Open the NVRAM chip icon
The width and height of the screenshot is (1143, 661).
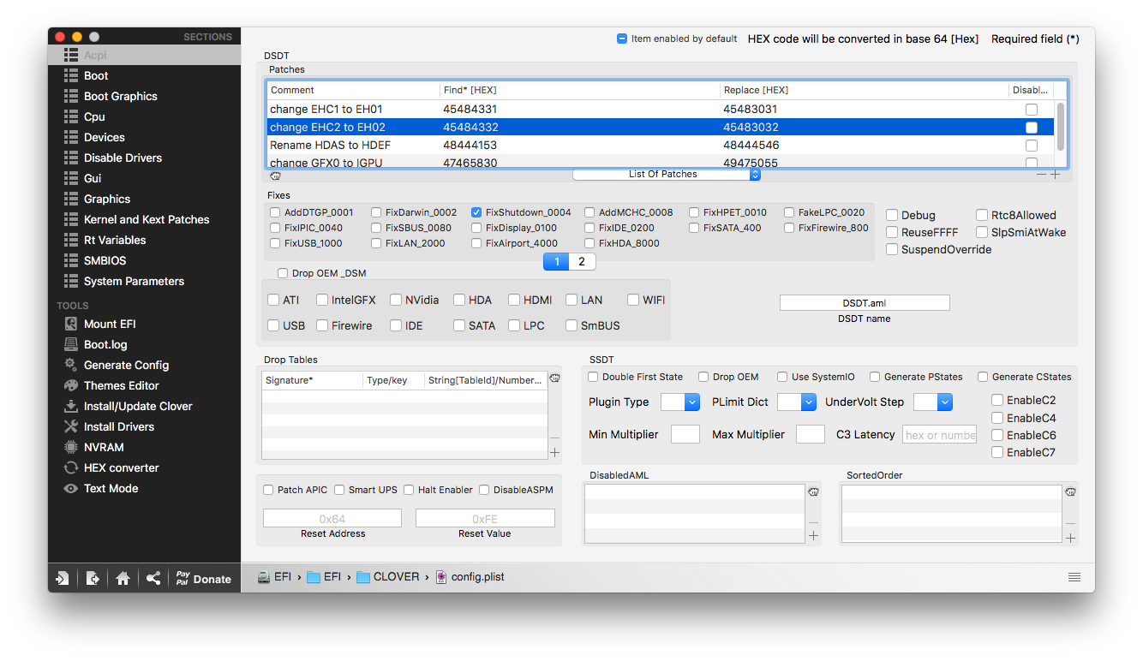71,447
